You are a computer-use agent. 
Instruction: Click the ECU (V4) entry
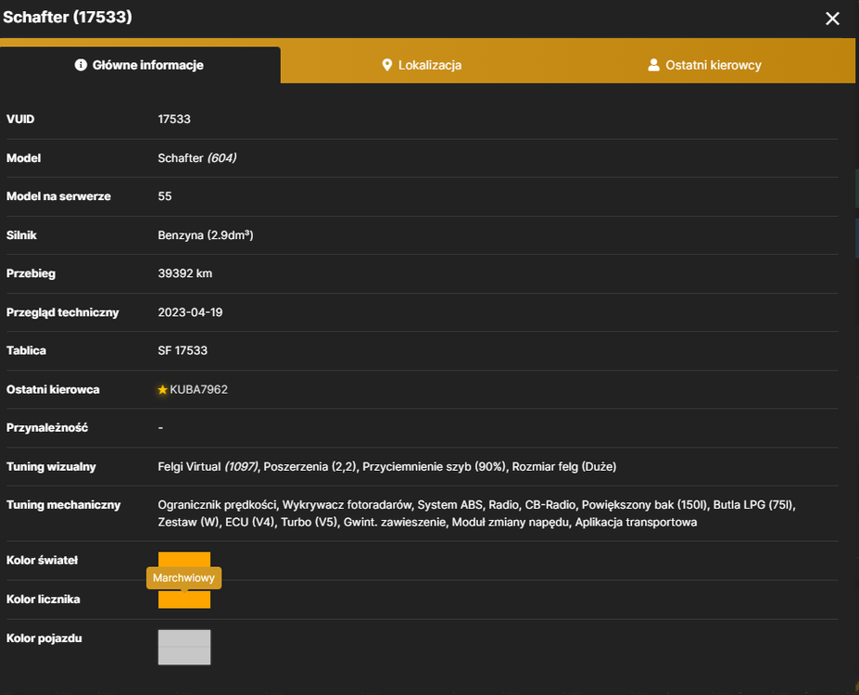pyautogui.click(x=248, y=523)
